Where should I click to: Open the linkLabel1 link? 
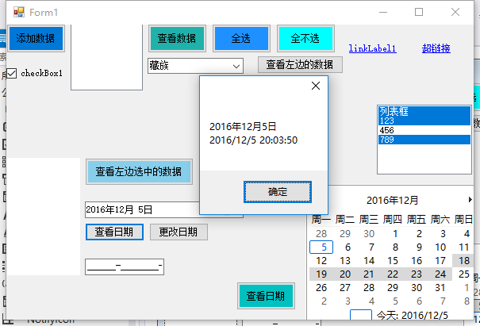pos(373,48)
